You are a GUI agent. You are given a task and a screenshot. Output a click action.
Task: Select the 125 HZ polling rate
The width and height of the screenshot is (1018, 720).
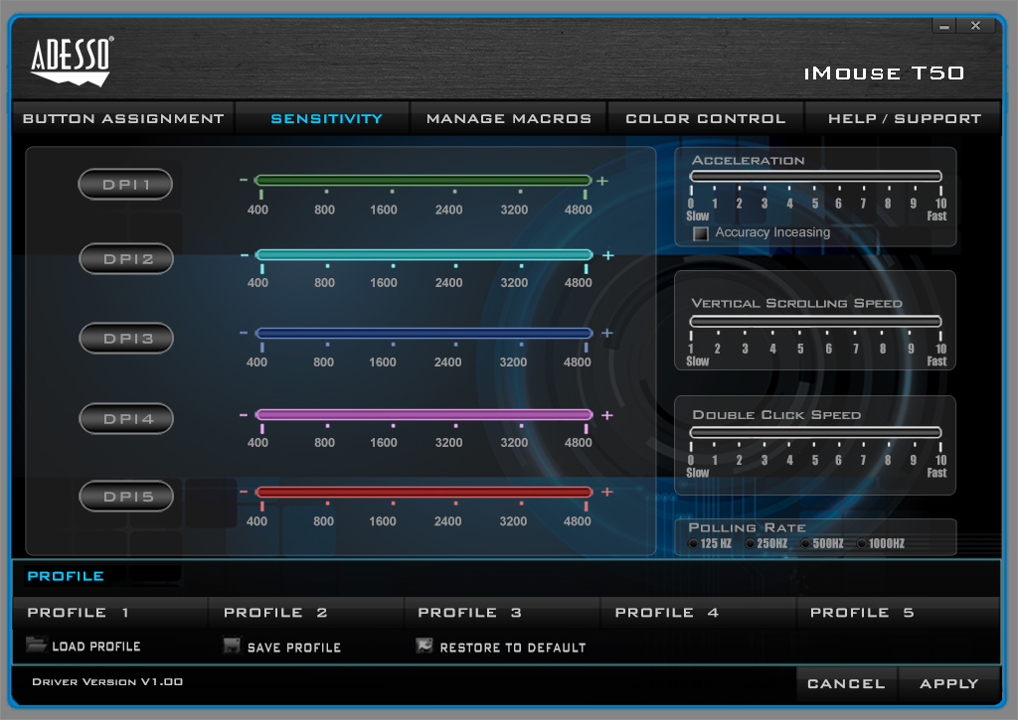[x=693, y=543]
